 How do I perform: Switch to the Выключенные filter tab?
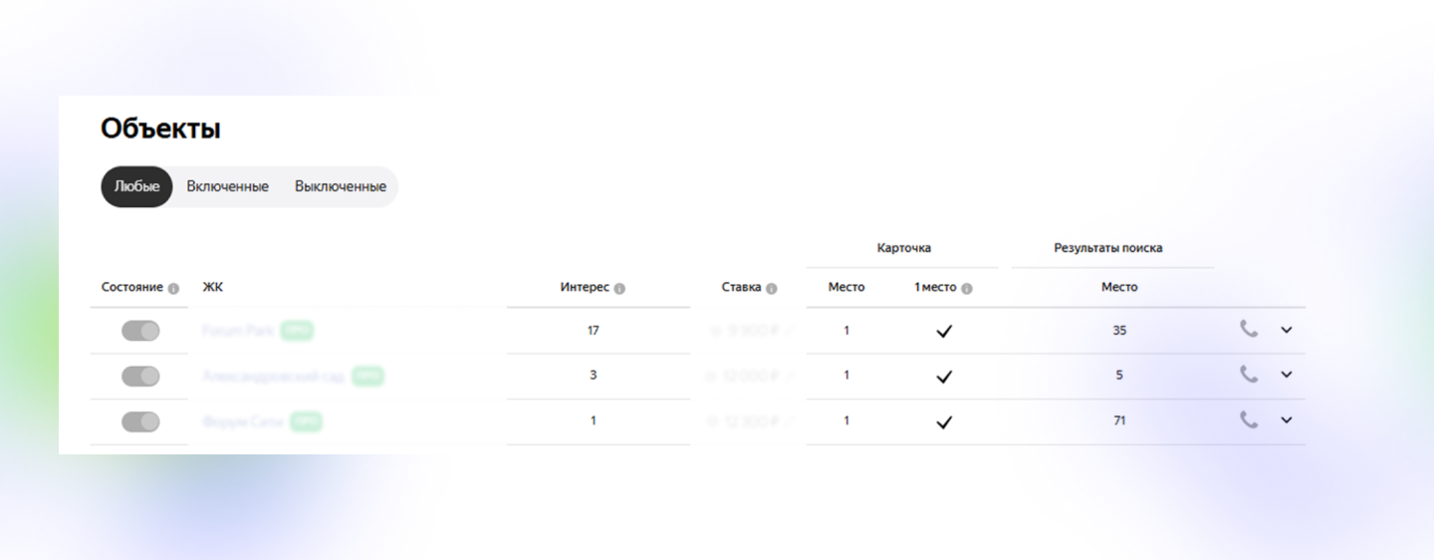[x=341, y=186]
